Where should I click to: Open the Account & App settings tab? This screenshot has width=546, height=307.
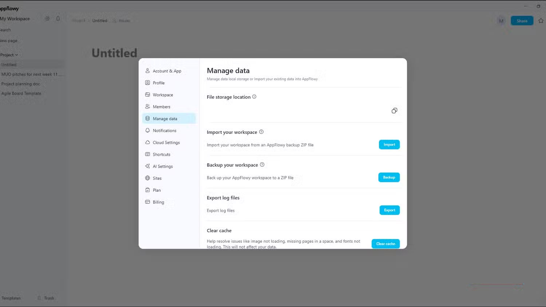point(167,71)
